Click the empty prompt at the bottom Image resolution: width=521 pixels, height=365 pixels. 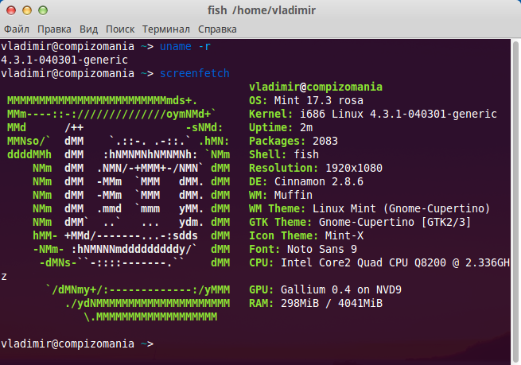pyautogui.click(x=77, y=344)
